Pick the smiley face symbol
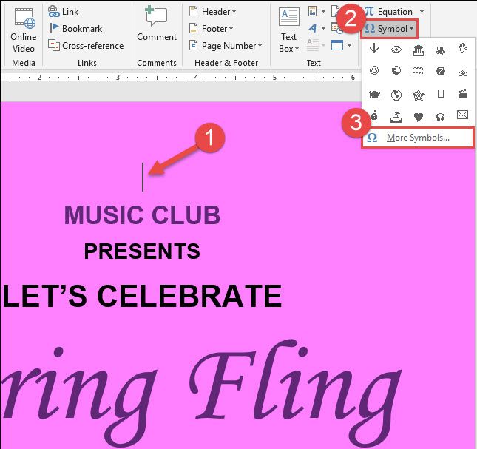The image size is (477, 449). click(x=374, y=71)
